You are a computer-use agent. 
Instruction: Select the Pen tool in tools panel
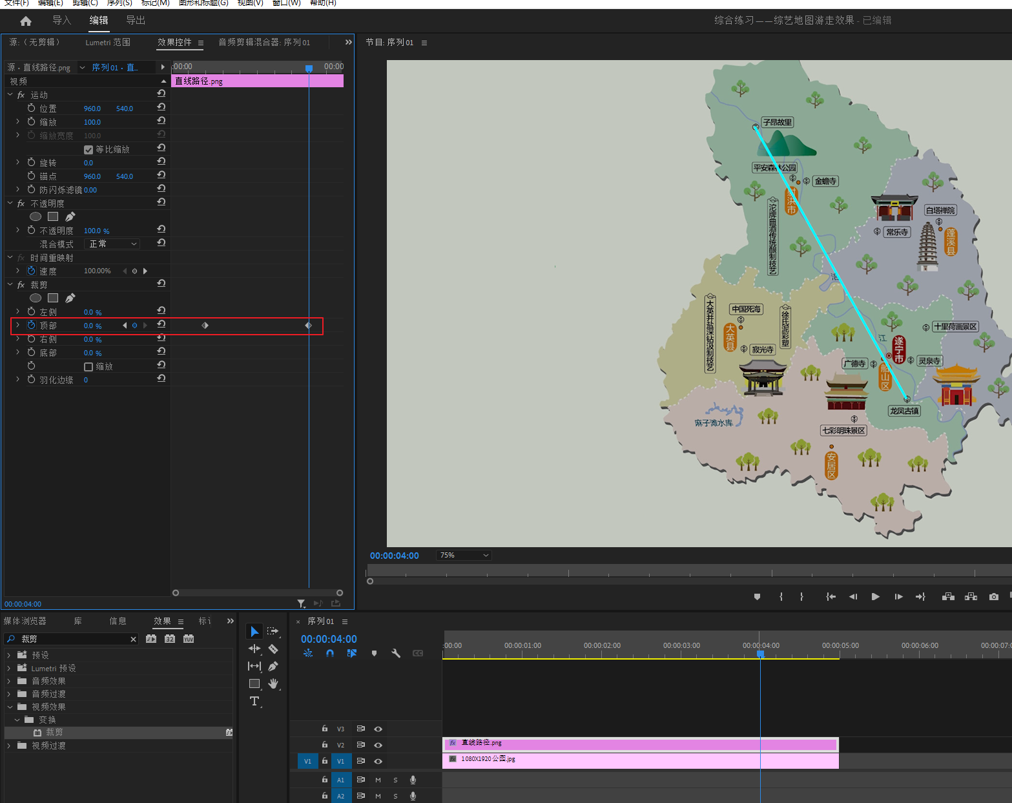pos(273,666)
